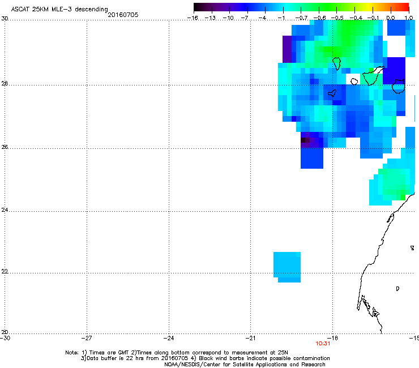This screenshot has width=419, height=368.
Task: Select the latitude label 26 on the left axis
Action: click(x=5, y=147)
